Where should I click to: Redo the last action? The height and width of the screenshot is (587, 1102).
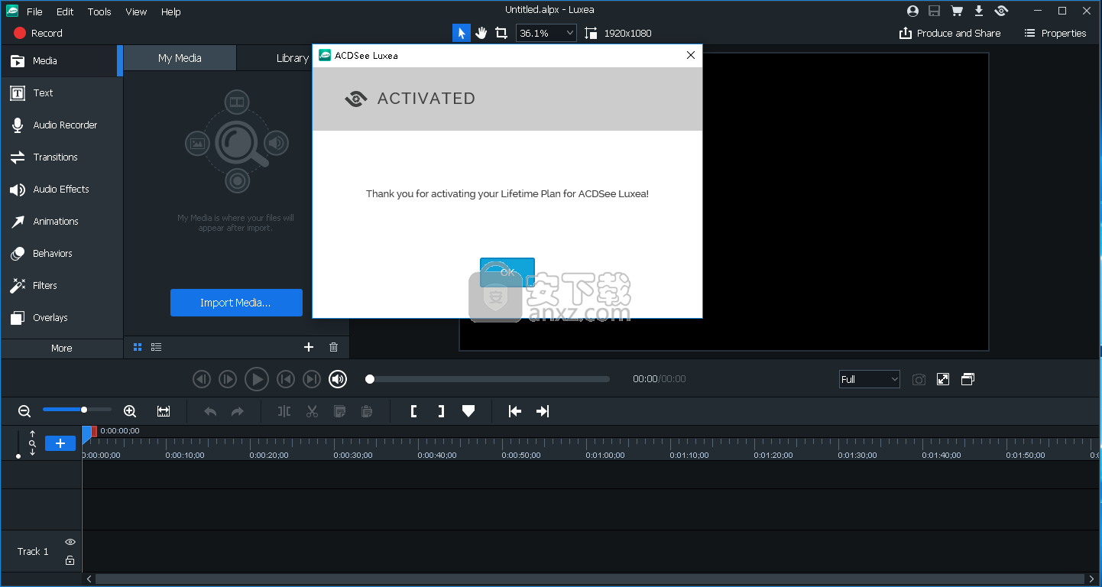coord(238,411)
